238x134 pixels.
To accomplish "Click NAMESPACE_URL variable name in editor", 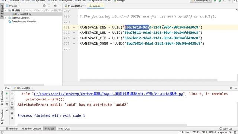I will click(x=93, y=33).
